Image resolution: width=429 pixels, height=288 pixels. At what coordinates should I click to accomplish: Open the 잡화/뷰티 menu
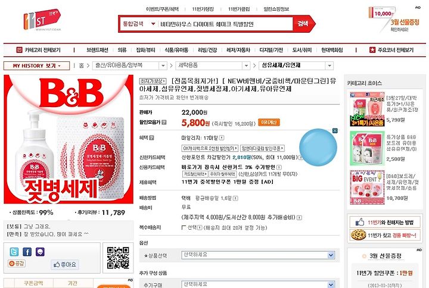pos(145,50)
